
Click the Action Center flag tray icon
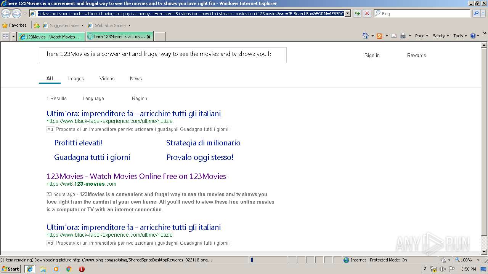coord(451,269)
